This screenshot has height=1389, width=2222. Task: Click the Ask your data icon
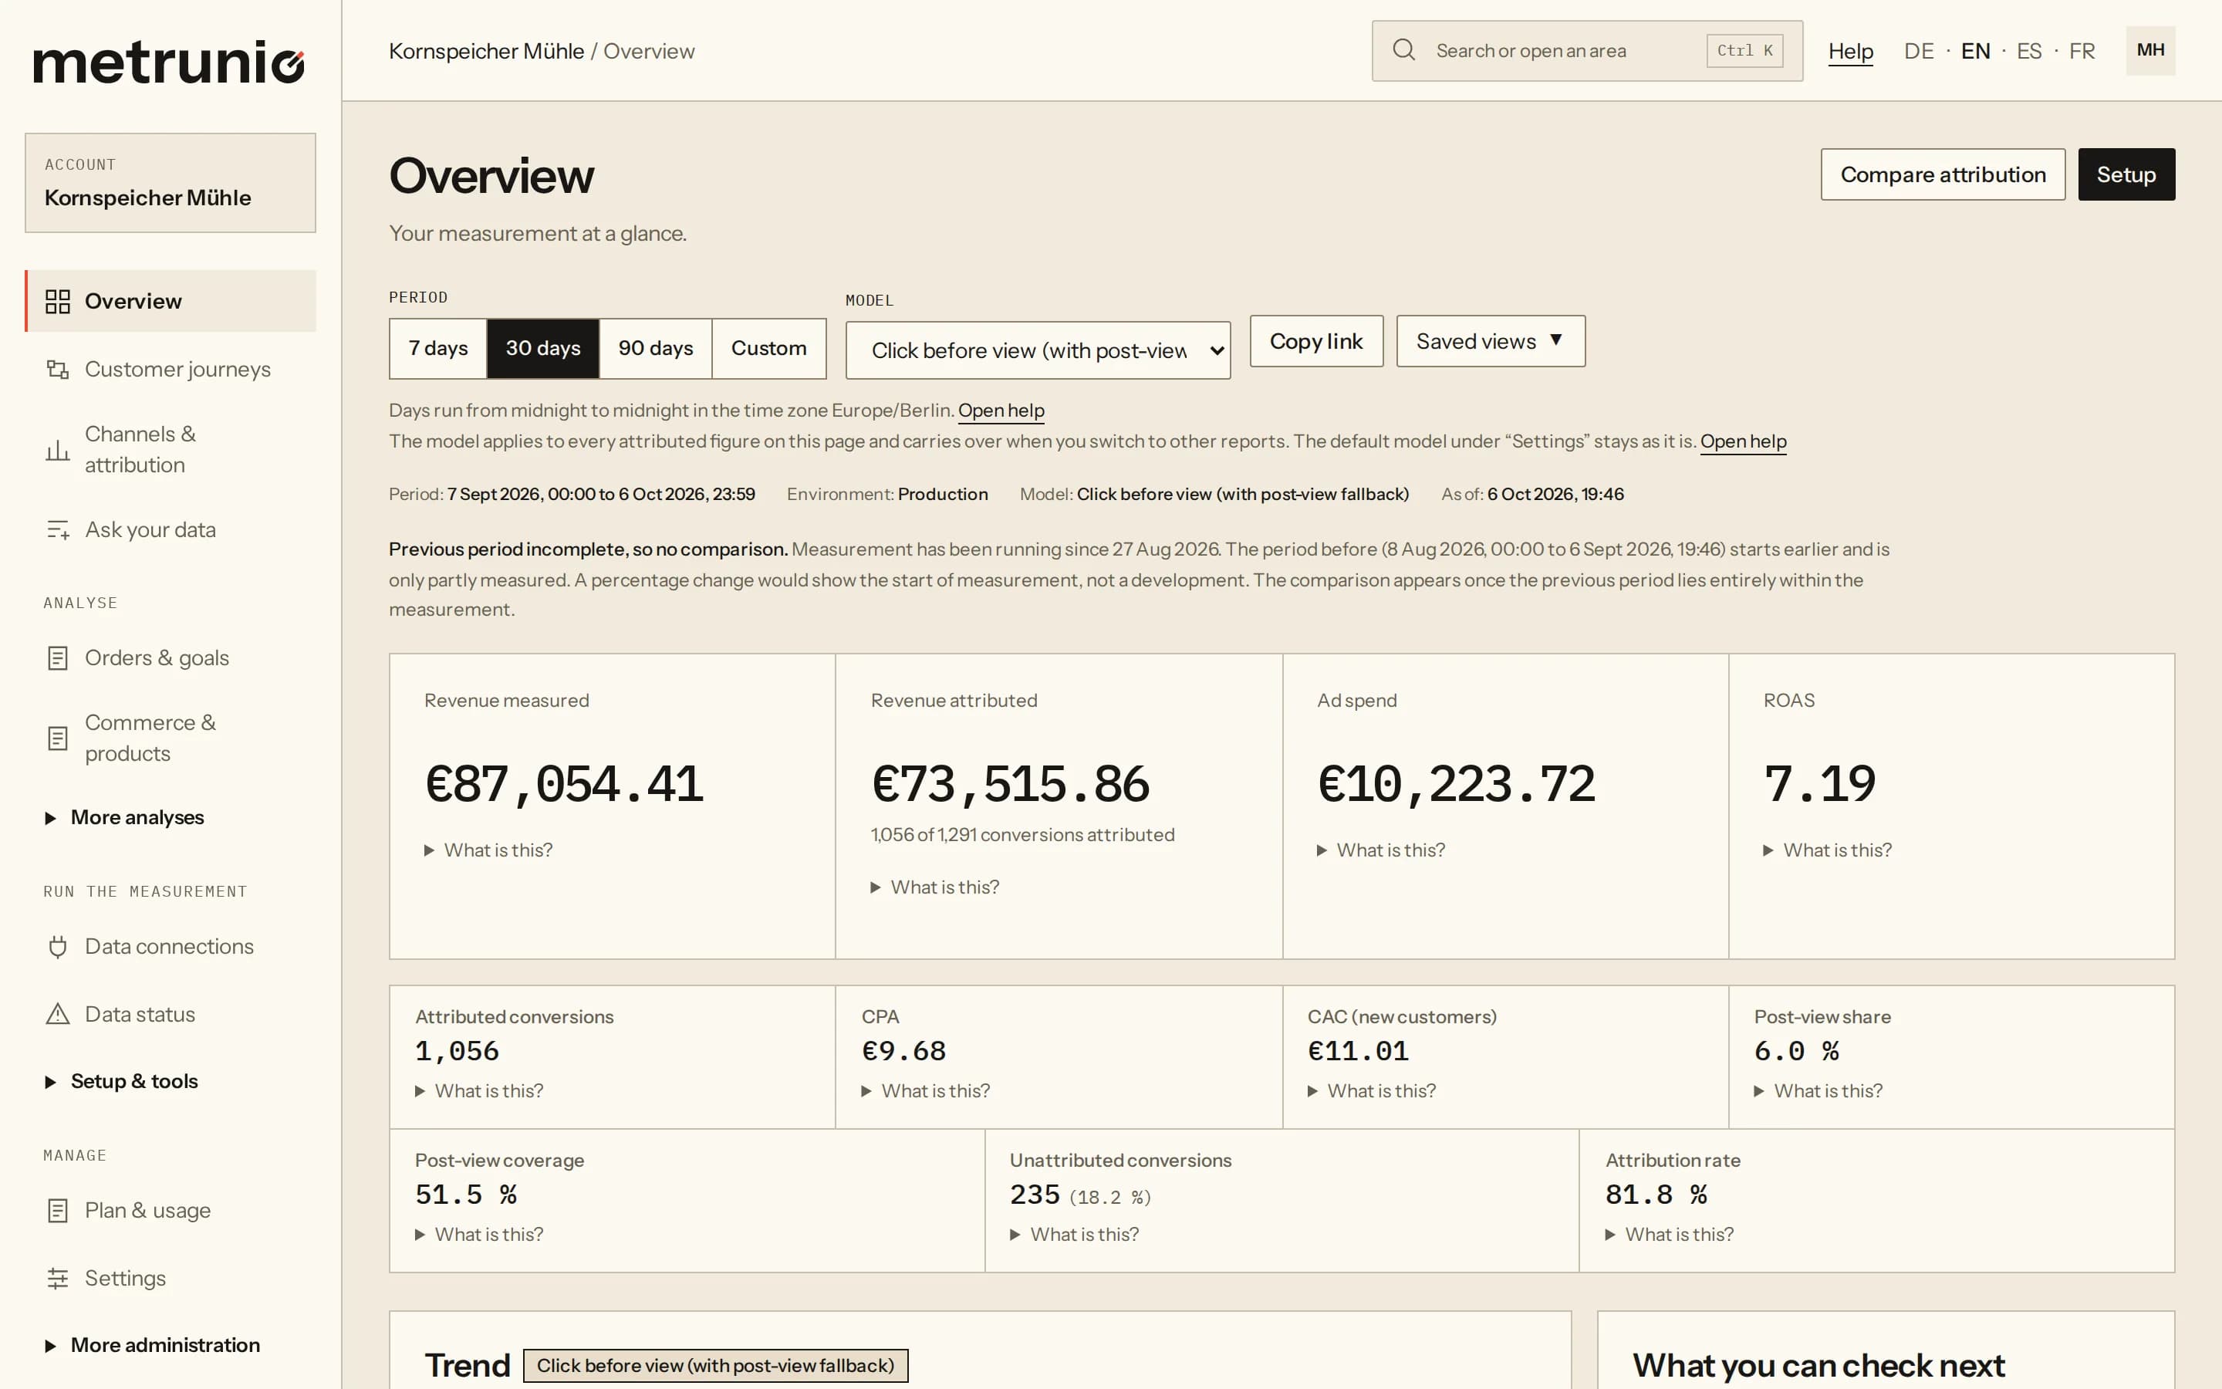(x=58, y=530)
